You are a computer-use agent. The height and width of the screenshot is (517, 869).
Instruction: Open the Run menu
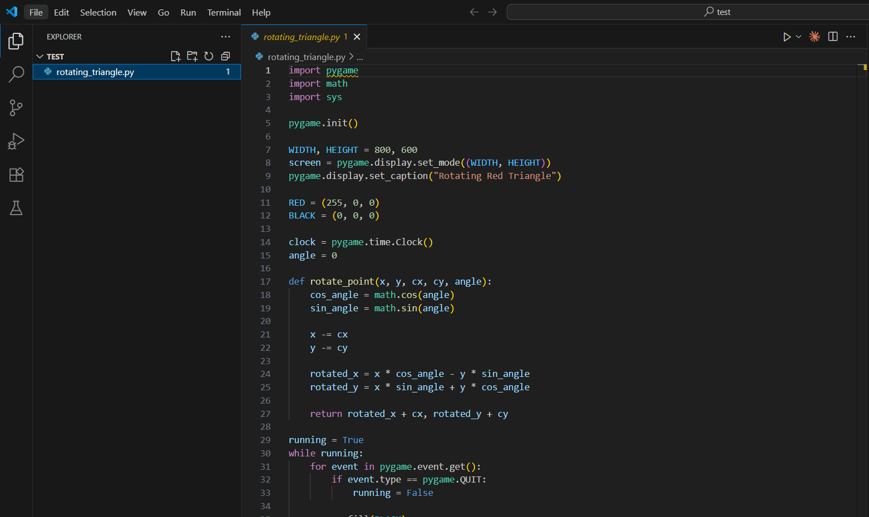pos(188,12)
